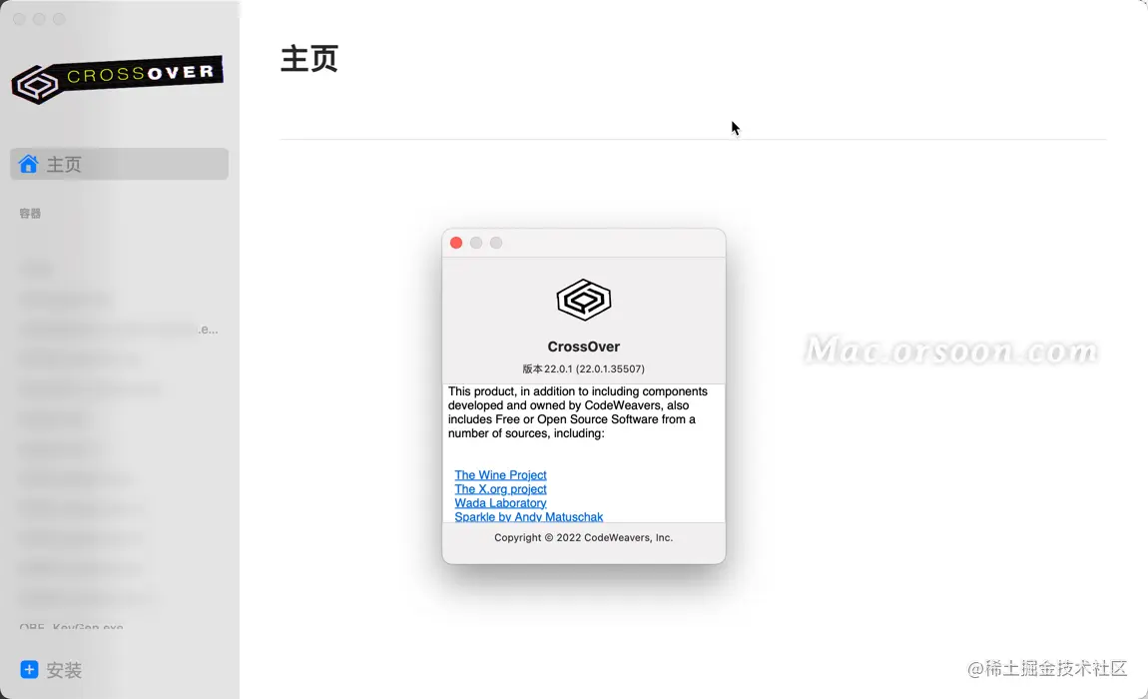Click the CrossOver logo banner in sidebar
1148x699 pixels.
(x=117, y=79)
